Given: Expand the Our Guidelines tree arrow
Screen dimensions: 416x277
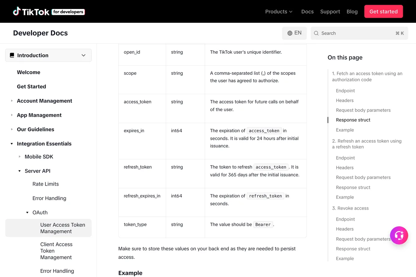Looking at the screenshot, I should (12, 129).
